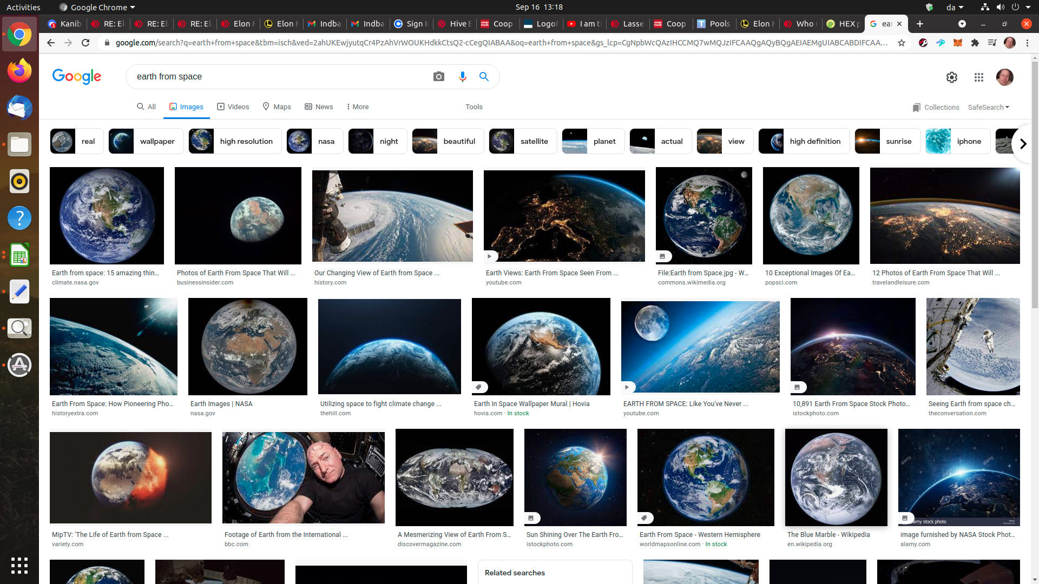Image resolution: width=1039 pixels, height=584 pixels.
Task: Click the Google Lens camera search icon
Action: 439,76
